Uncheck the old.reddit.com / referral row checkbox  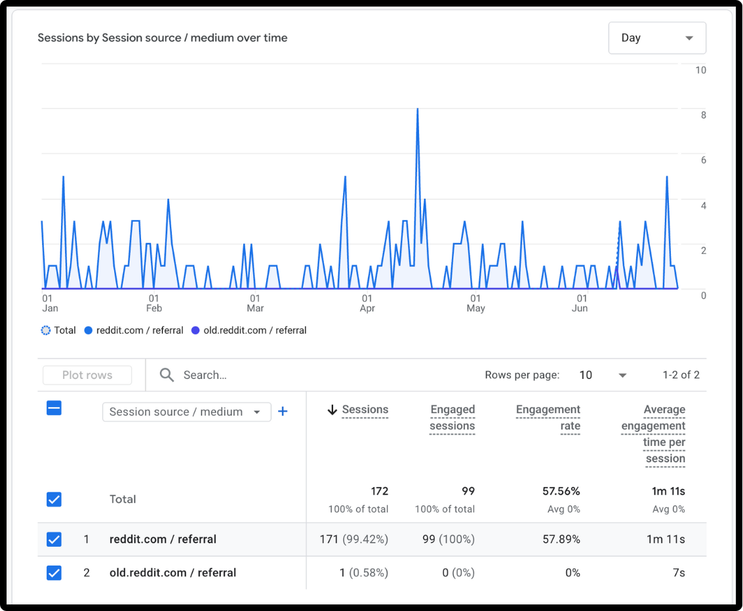pos(54,573)
